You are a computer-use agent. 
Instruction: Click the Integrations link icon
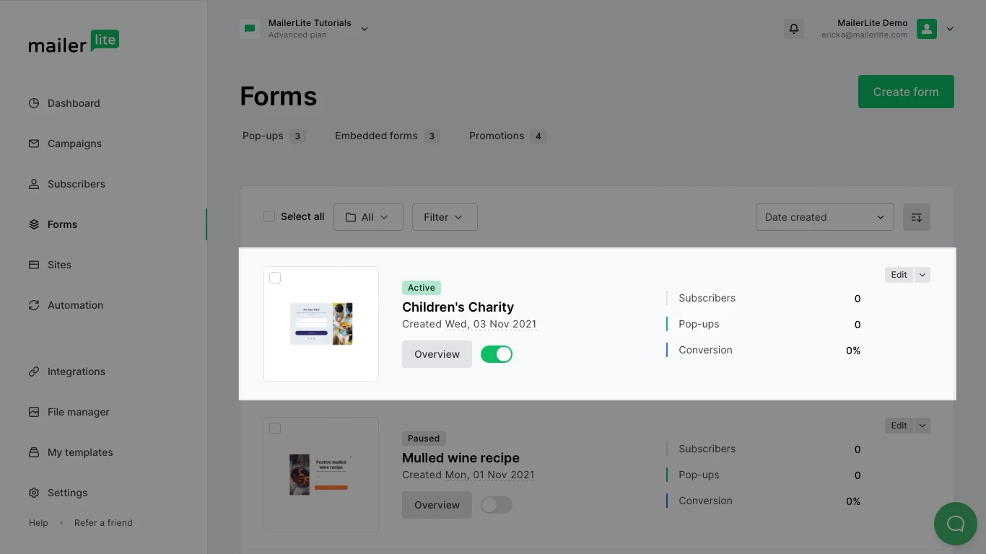click(34, 371)
